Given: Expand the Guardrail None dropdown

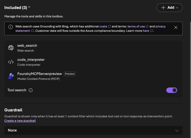Looking at the screenshot, I should (93, 130).
